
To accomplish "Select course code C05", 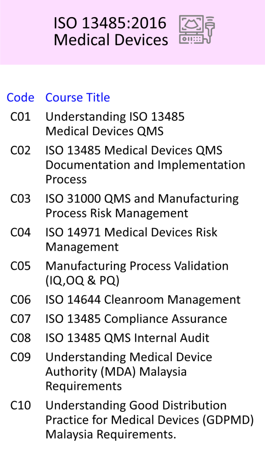I will [20, 266].
